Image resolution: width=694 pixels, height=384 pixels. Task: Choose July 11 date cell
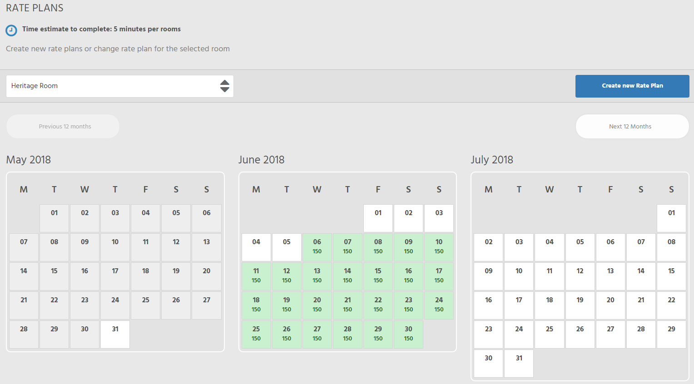pyautogui.click(x=550, y=276)
